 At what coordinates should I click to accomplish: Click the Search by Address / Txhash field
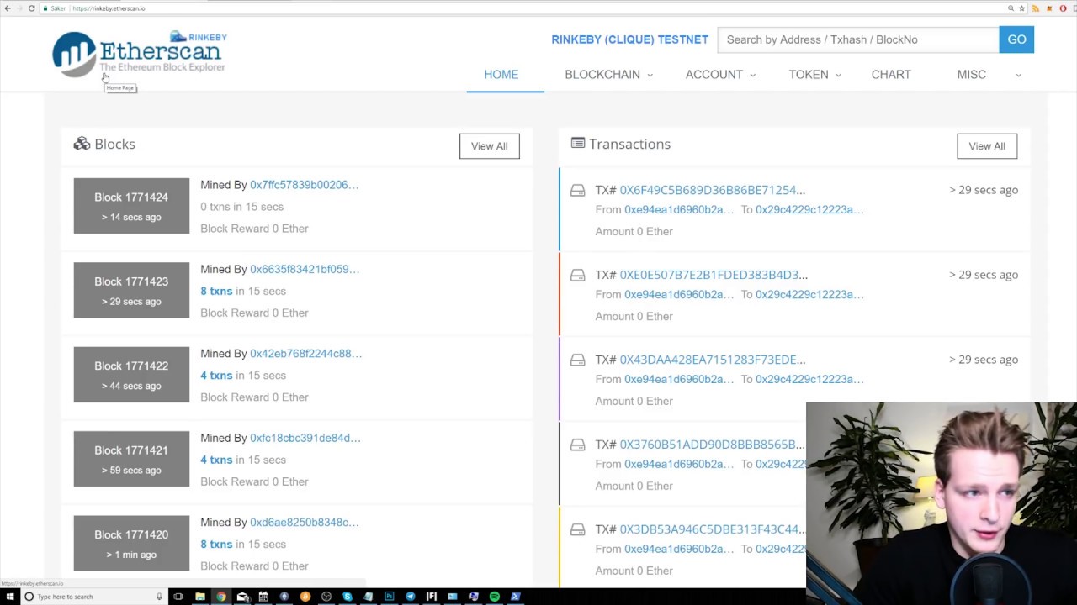857,39
